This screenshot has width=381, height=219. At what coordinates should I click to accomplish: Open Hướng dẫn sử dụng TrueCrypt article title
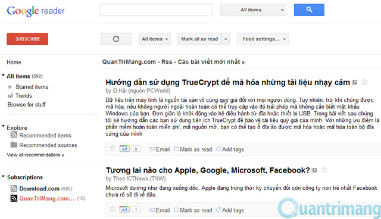(x=227, y=83)
